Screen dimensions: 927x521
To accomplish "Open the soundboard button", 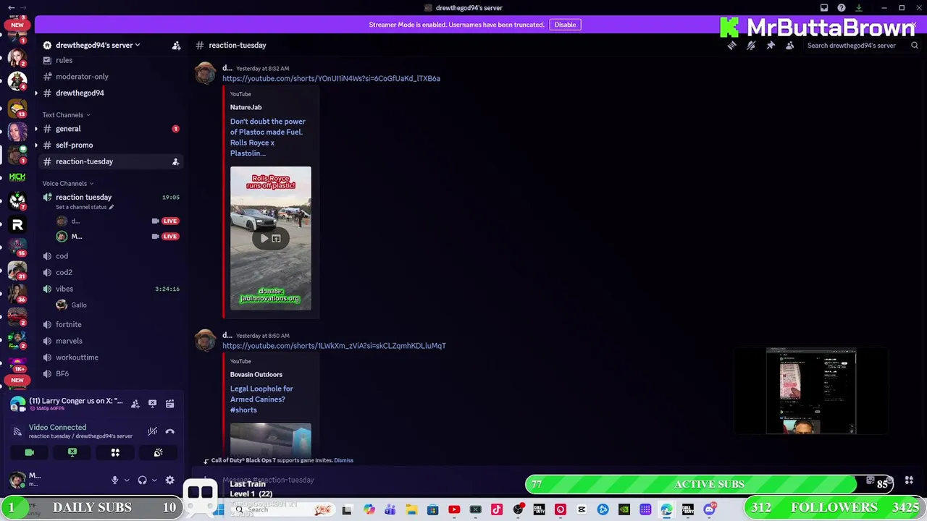I will 158,452.
